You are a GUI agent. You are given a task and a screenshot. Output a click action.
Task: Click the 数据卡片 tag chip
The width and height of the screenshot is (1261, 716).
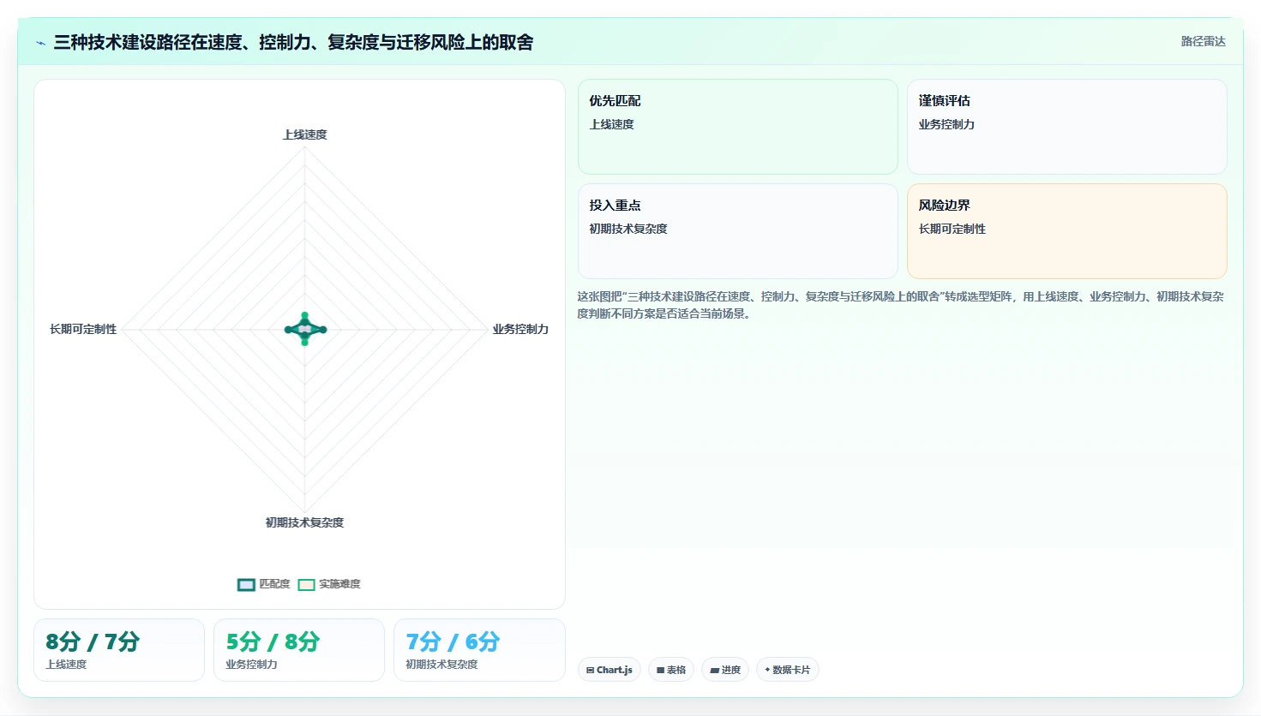tap(788, 670)
